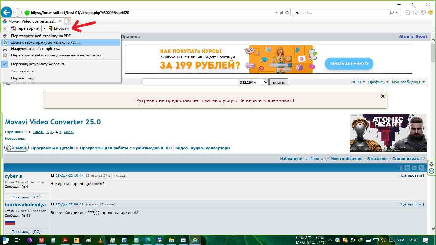Open post link dated 27-Дек-22 04:02
The height and width of the screenshot is (245, 436).
pyautogui.click(x=70, y=204)
